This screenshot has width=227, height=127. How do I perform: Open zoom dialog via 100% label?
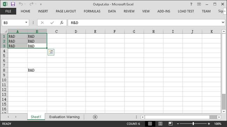pos(218,124)
